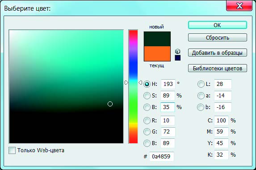Click the brightness field showing 35
Image resolution: width=256 pixels, height=170 pixels.
(x=168, y=107)
